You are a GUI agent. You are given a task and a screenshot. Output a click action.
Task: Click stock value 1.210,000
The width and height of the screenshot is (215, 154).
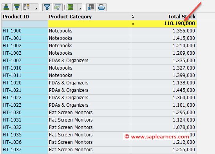click(x=184, y=46)
